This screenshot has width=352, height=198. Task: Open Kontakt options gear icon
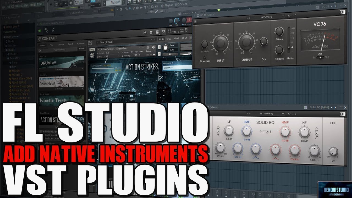pyautogui.click(x=151, y=32)
